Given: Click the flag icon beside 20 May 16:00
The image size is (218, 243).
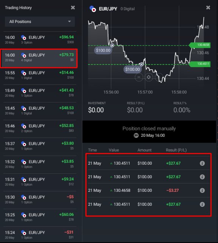Looking at the screenshot, I should (x=136, y=136).
